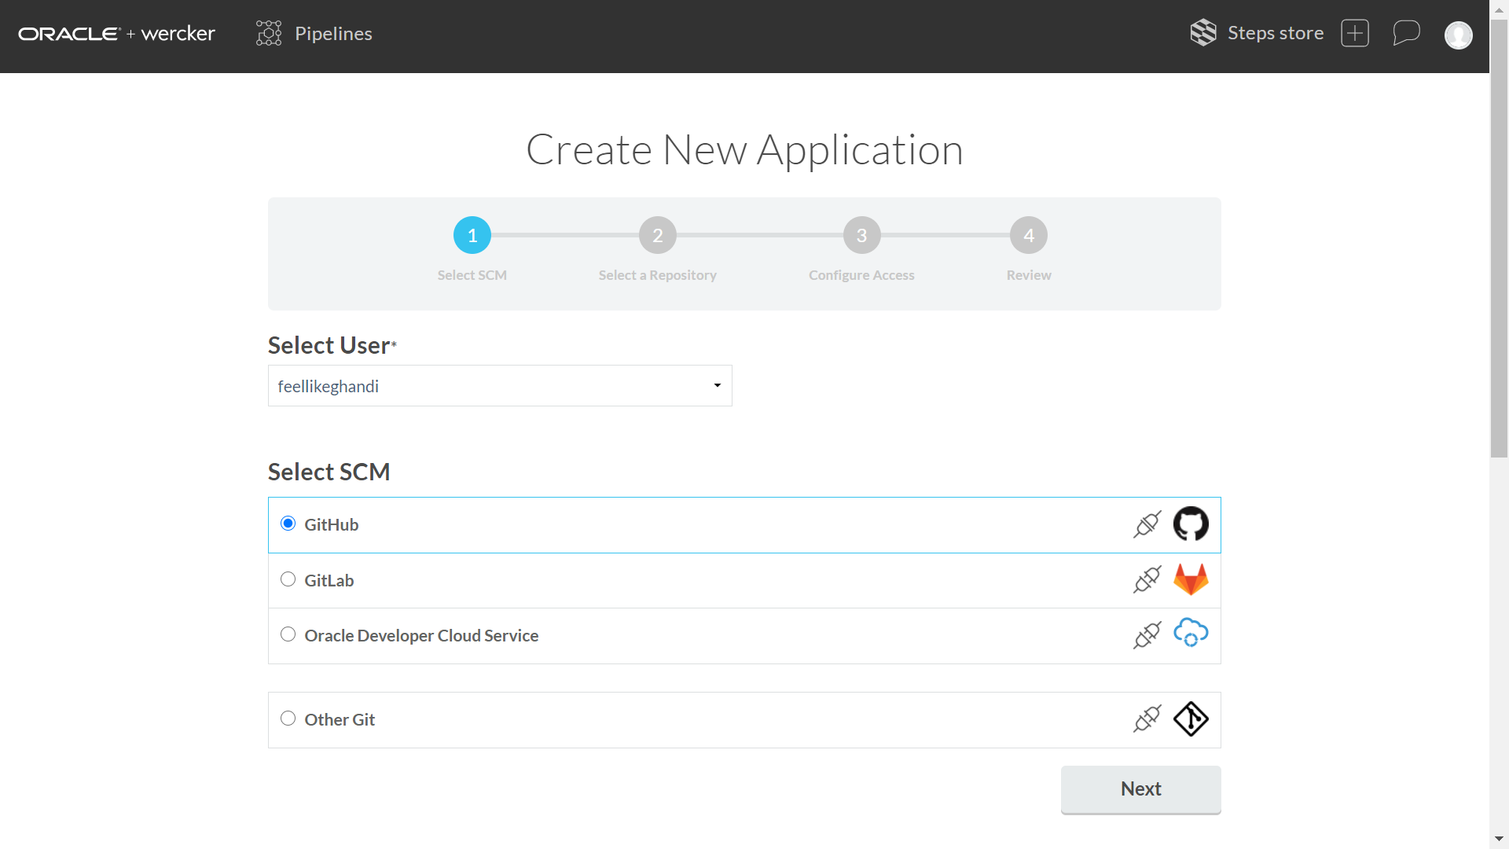Select the GitLab radio button
The height and width of the screenshot is (849, 1509).
pyautogui.click(x=288, y=579)
